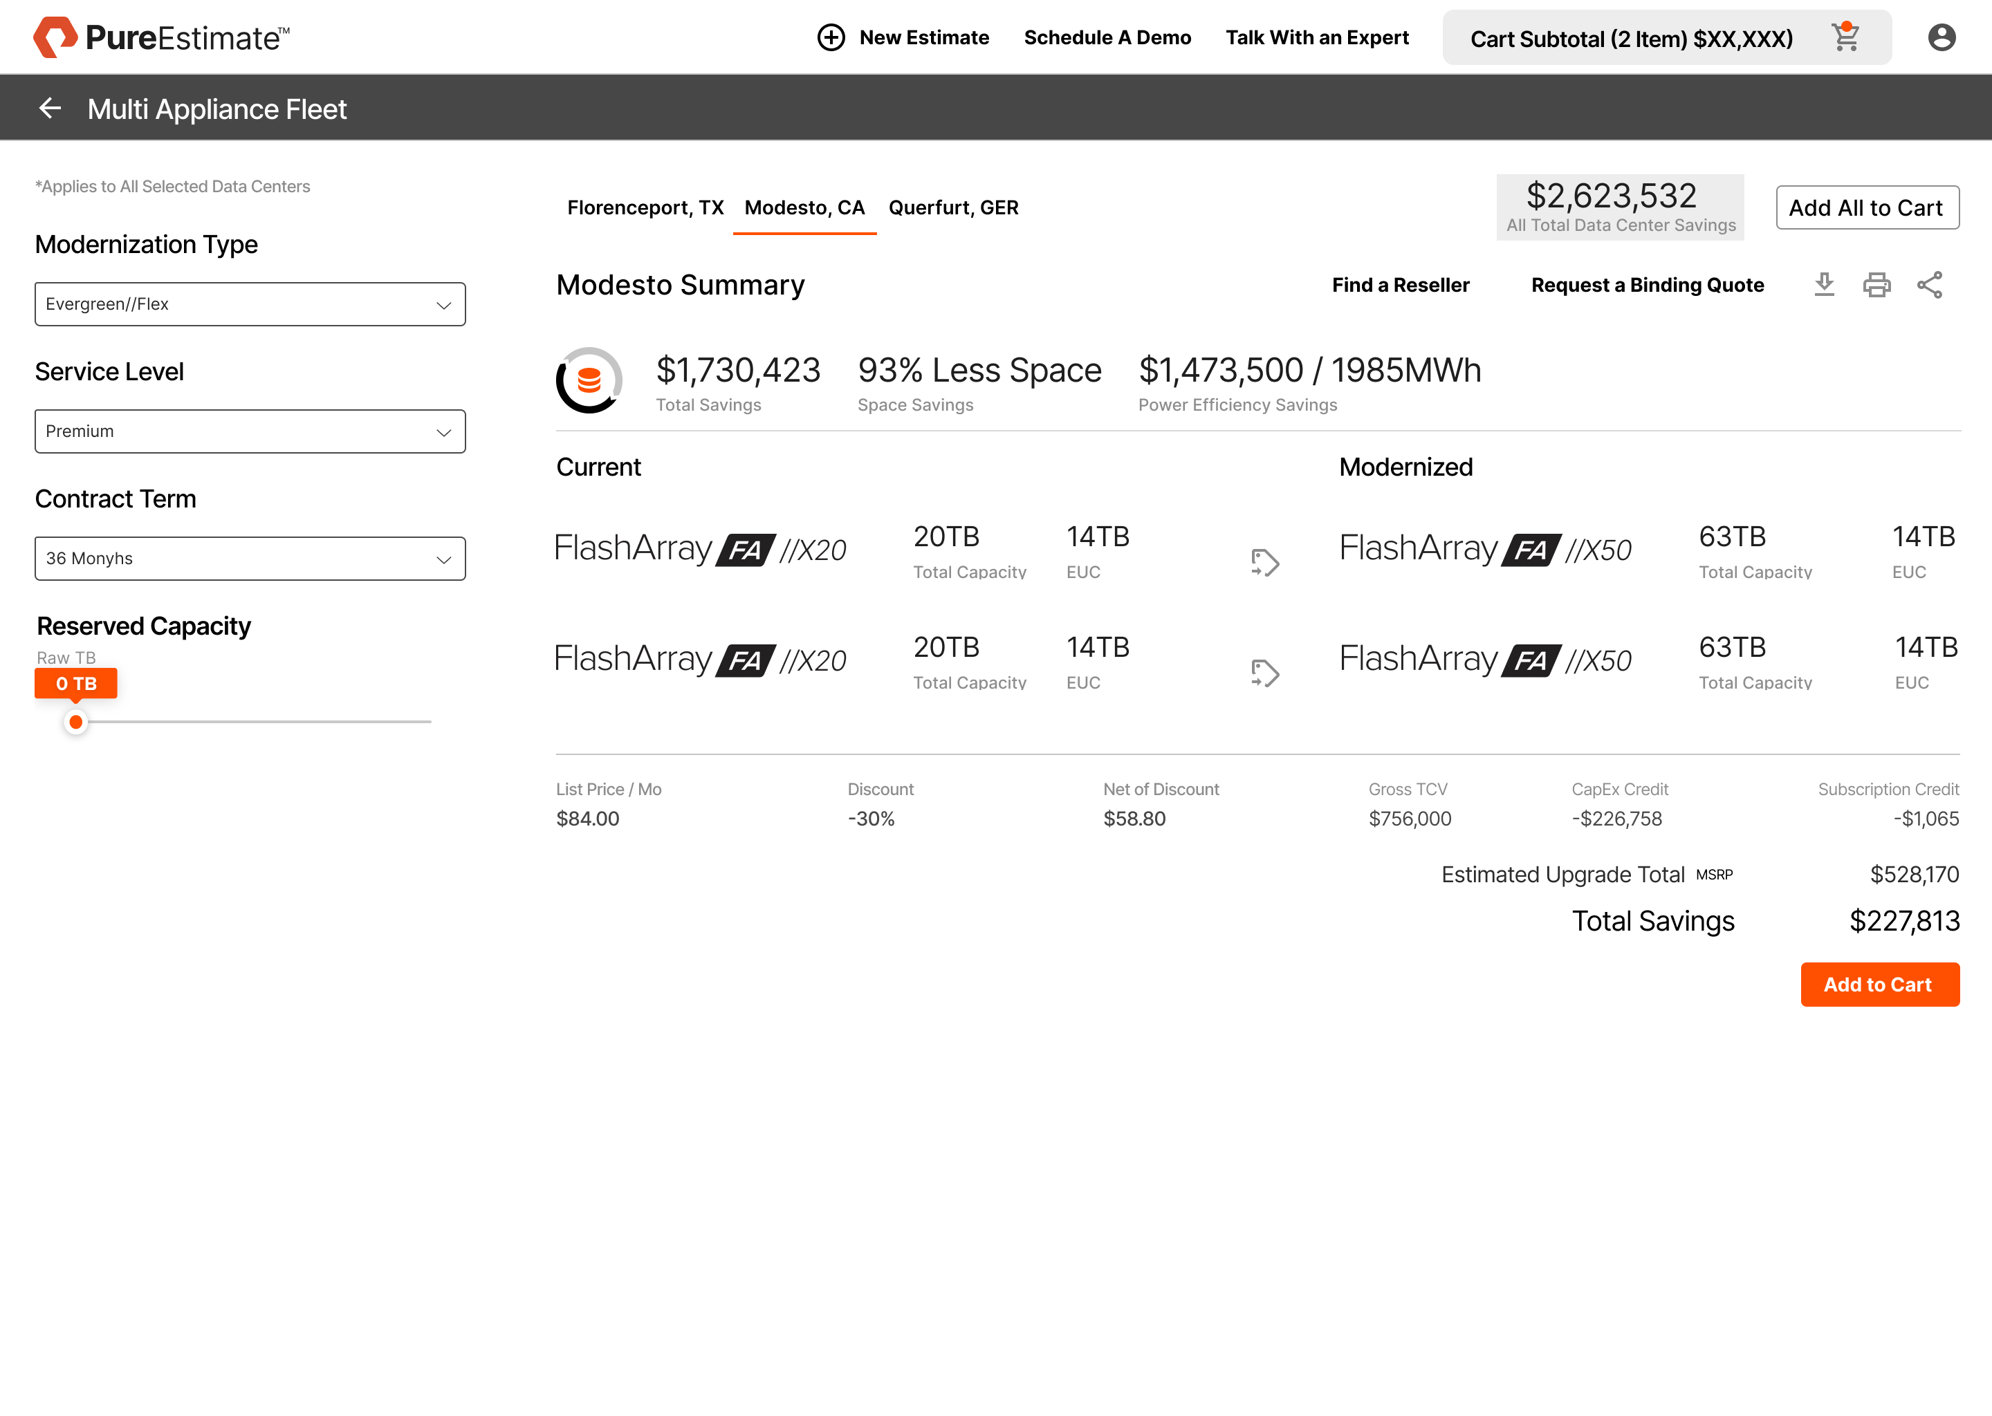Switch to the Querfurt, GER tab

tap(953, 207)
